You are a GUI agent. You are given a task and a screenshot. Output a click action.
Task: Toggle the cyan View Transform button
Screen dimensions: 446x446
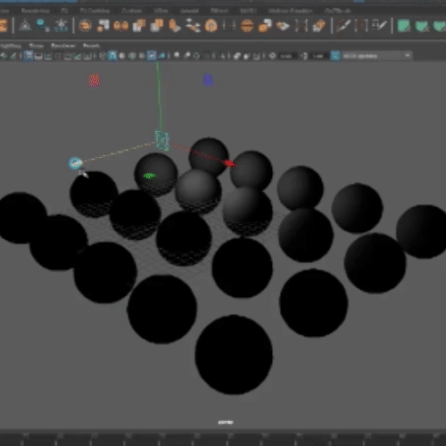point(335,55)
